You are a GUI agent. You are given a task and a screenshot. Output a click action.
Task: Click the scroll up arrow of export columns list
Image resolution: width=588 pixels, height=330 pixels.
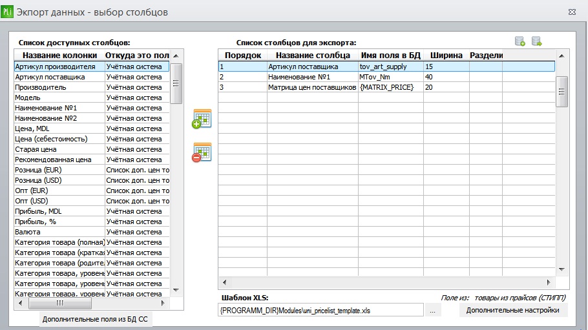tap(562, 56)
